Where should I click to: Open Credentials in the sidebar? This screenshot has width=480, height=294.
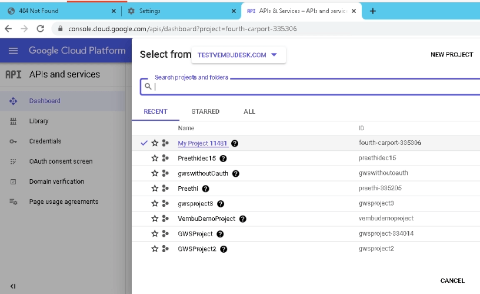[45, 141]
